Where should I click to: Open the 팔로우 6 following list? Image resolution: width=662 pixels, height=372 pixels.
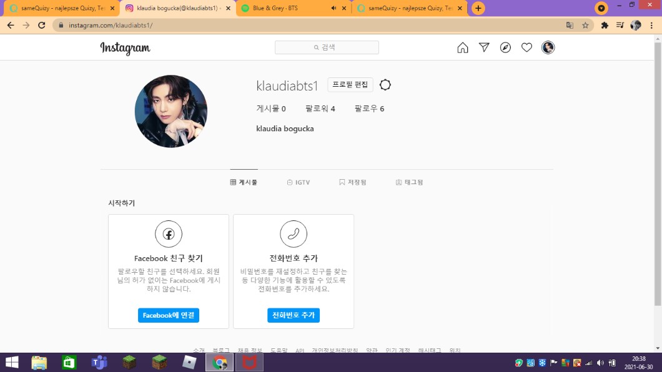(x=369, y=109)
